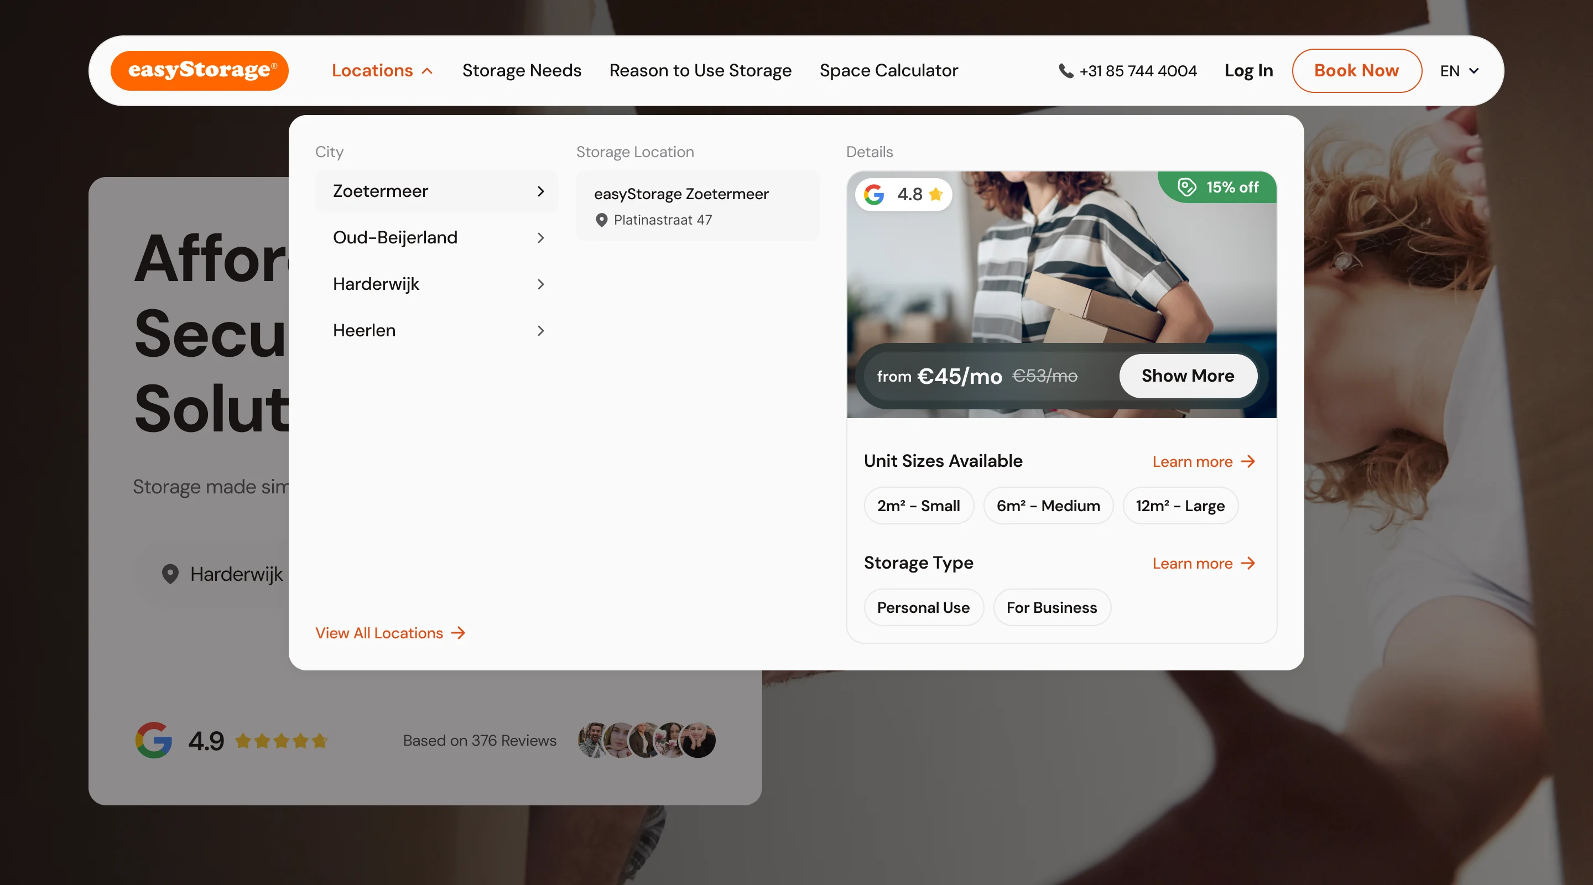Expand Oud-Beijerland with its chevron arrow
The image size is (1593, 885).
click(x=540, y=237)
